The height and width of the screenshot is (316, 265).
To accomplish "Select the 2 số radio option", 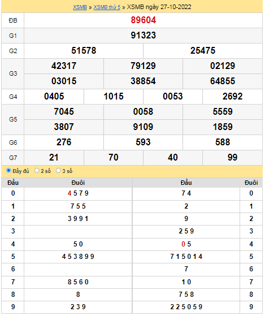I will click(37, 171).
